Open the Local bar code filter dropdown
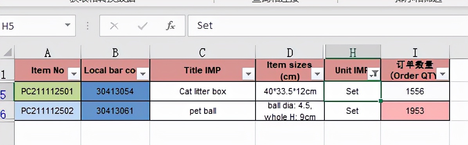The height and width of the screenshot is (145, 468). [143, 74]
